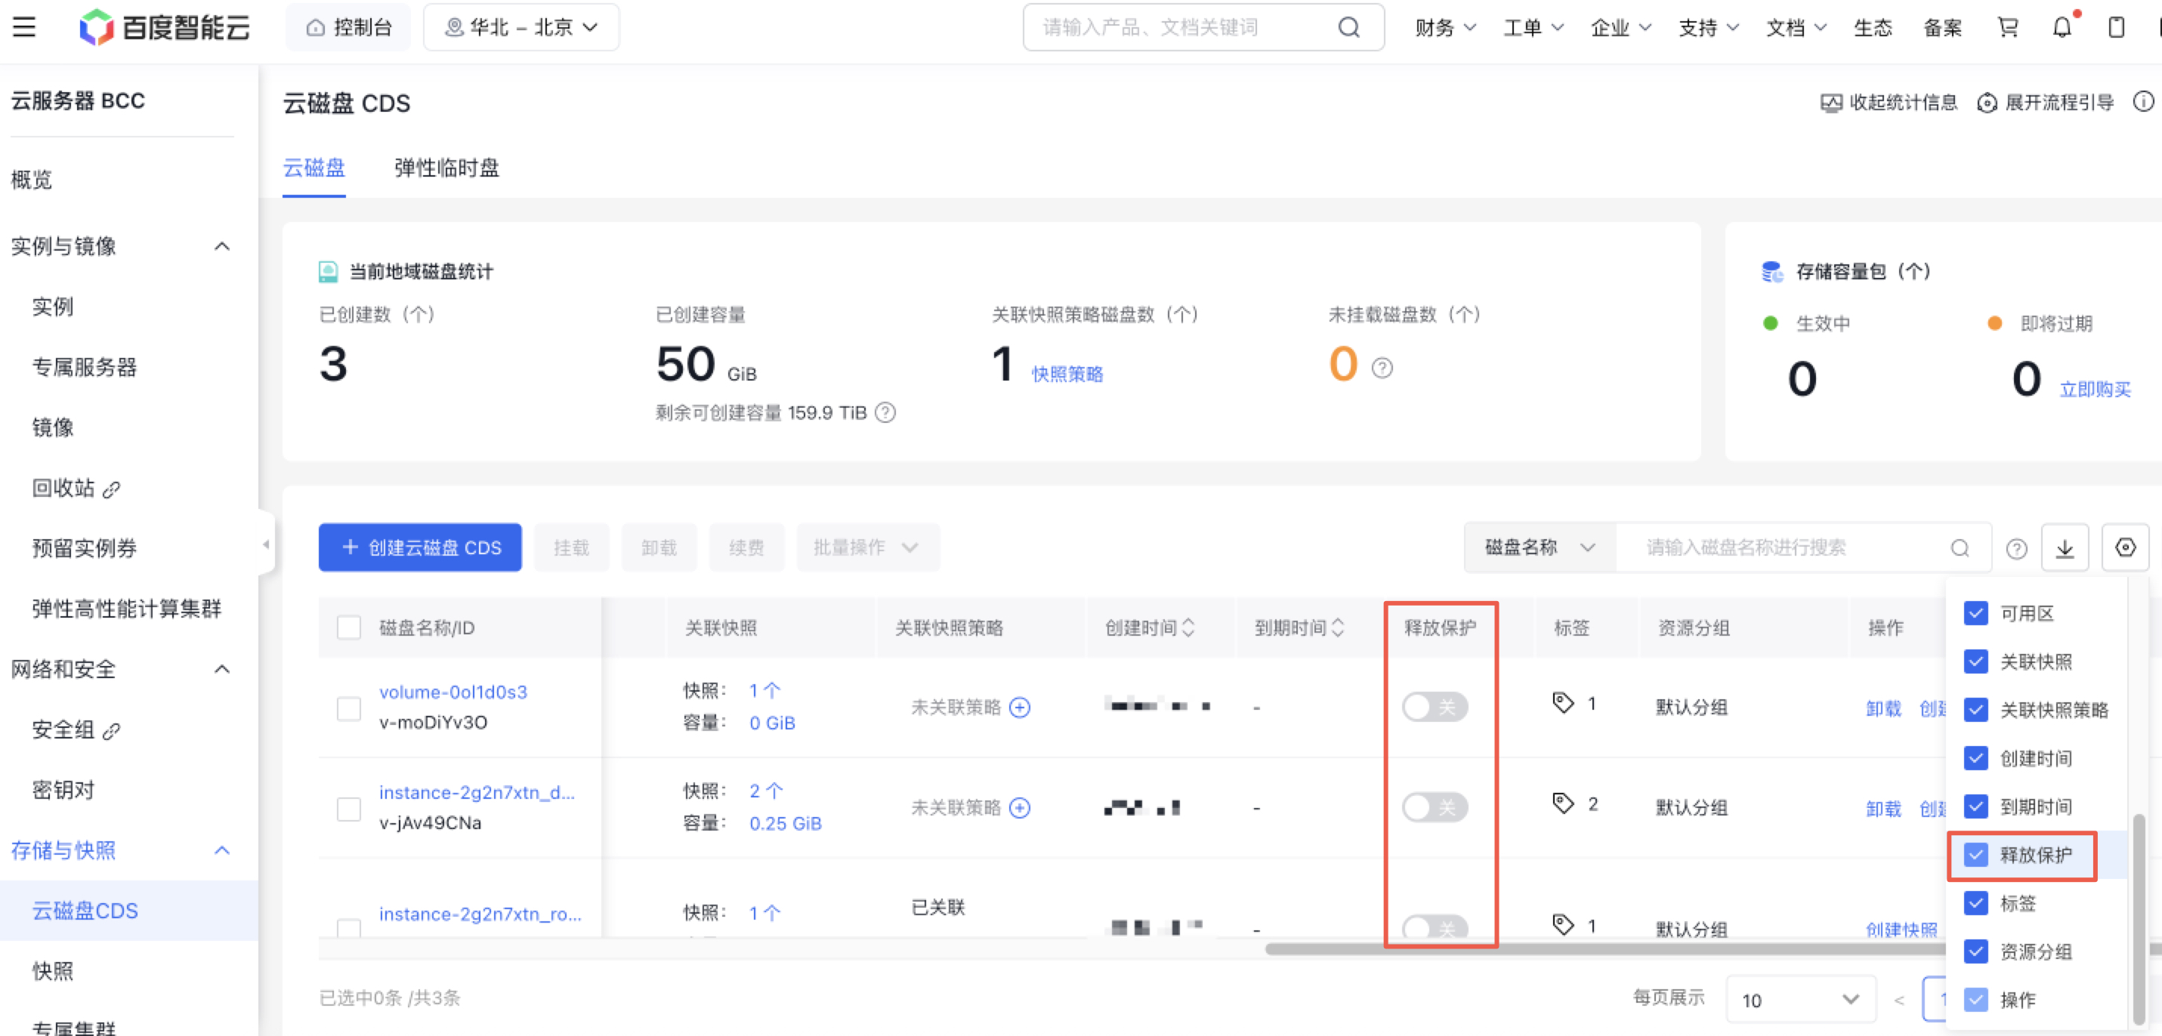Uncheck 可用区 column option
2162x1036 pixels.
(x=1975, y=613)
